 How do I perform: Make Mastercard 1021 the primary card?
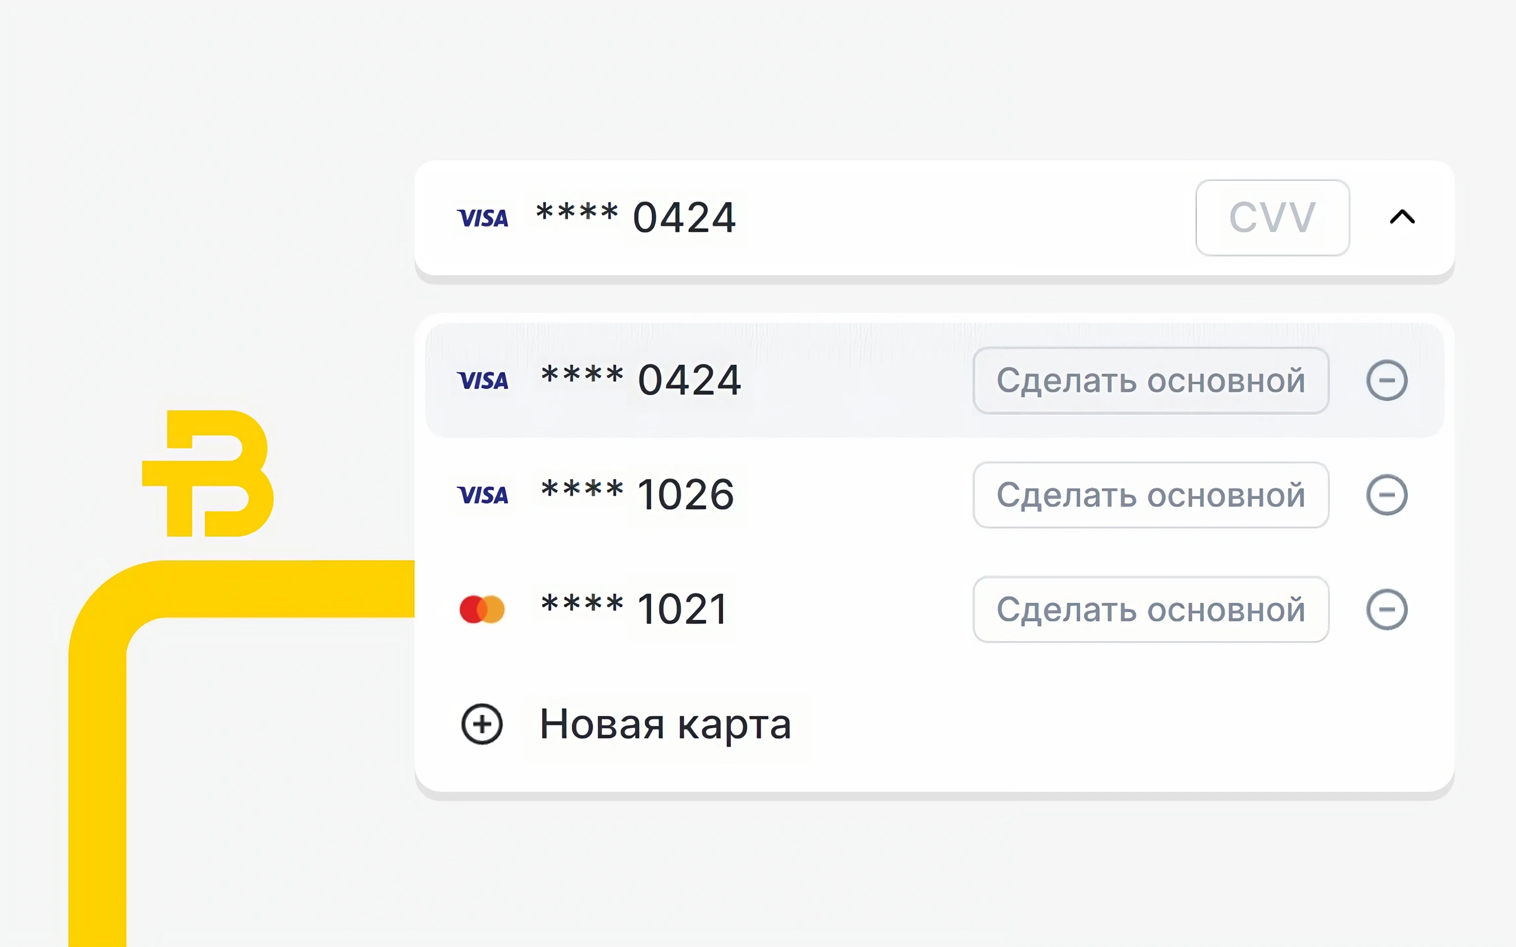tap(1150, 609)
